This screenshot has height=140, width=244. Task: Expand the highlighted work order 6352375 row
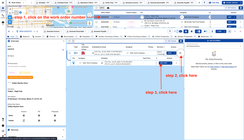tap(240, 17)
